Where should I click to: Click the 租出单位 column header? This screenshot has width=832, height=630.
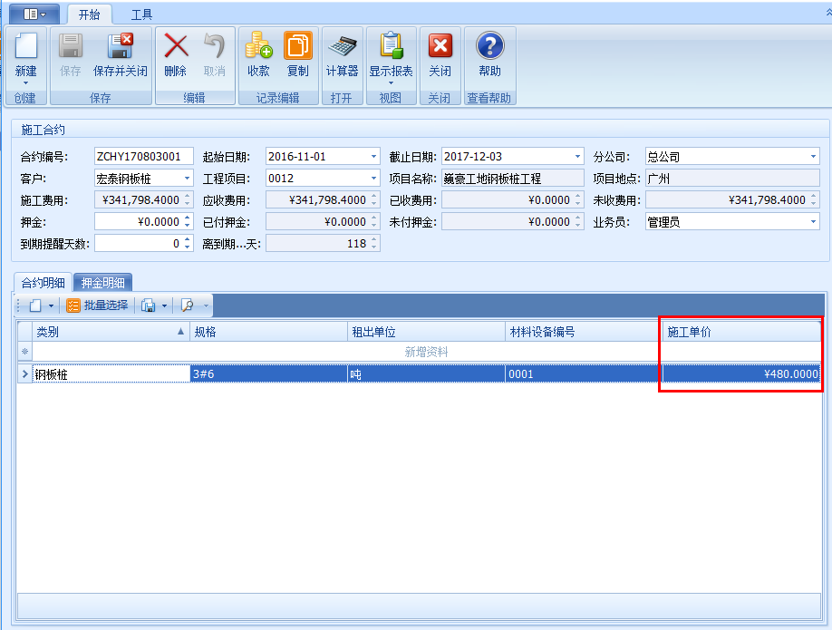426,332
